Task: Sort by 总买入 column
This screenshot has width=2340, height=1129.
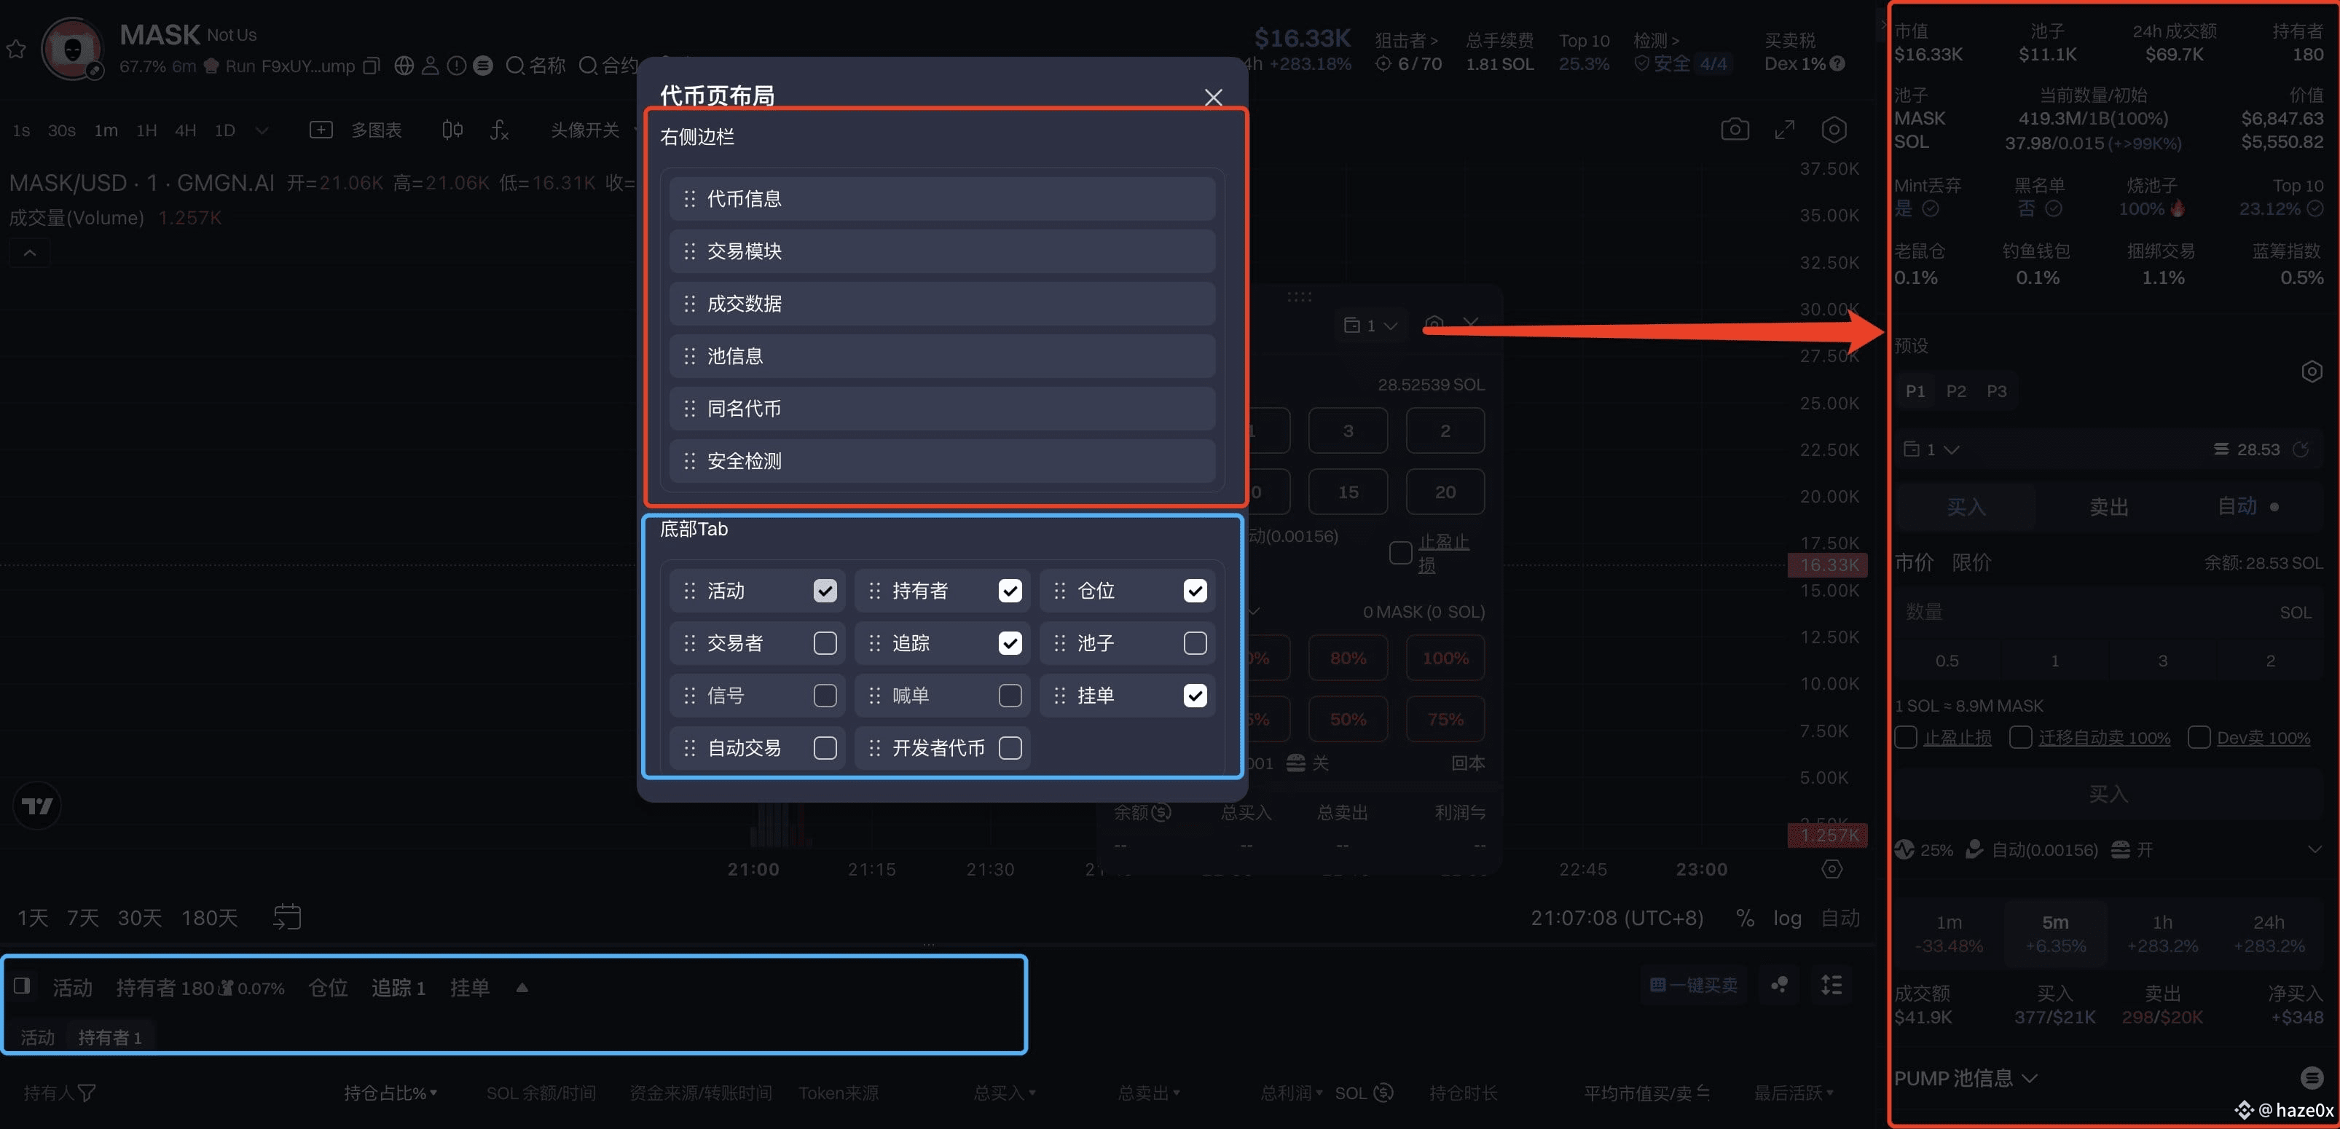Action: tap(1004, 1093)
